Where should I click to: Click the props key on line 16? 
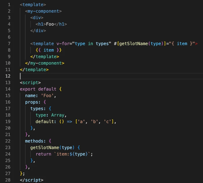click(x=32, y=102)
